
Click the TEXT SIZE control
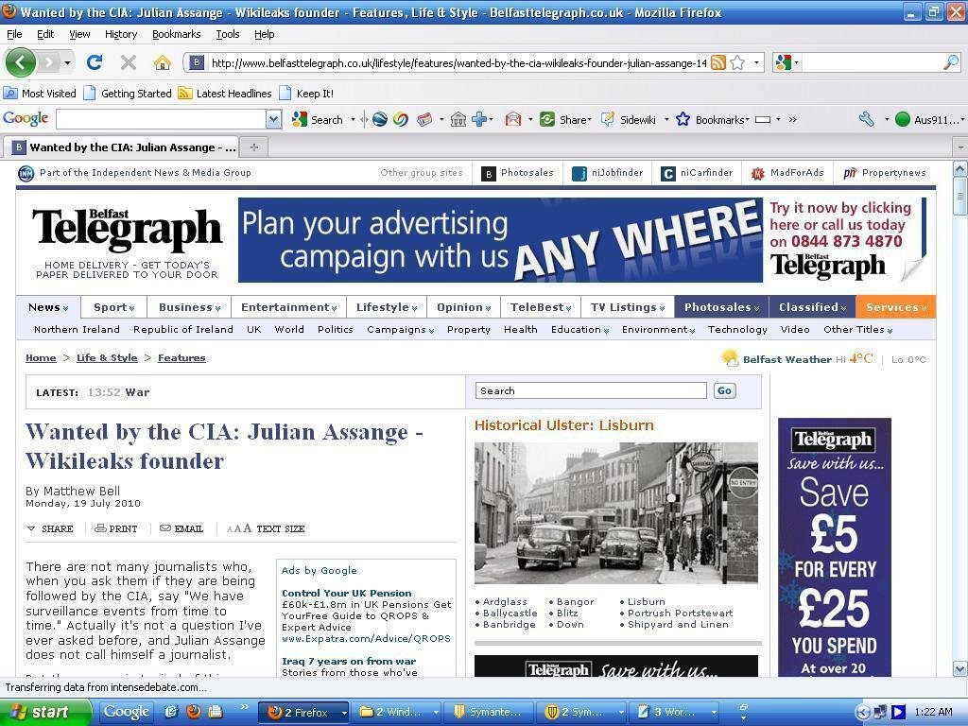[x=266, y=528]
